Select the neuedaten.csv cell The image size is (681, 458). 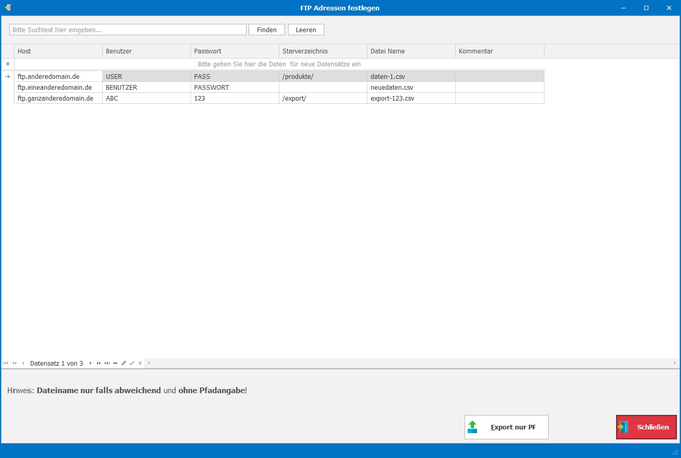412,87
